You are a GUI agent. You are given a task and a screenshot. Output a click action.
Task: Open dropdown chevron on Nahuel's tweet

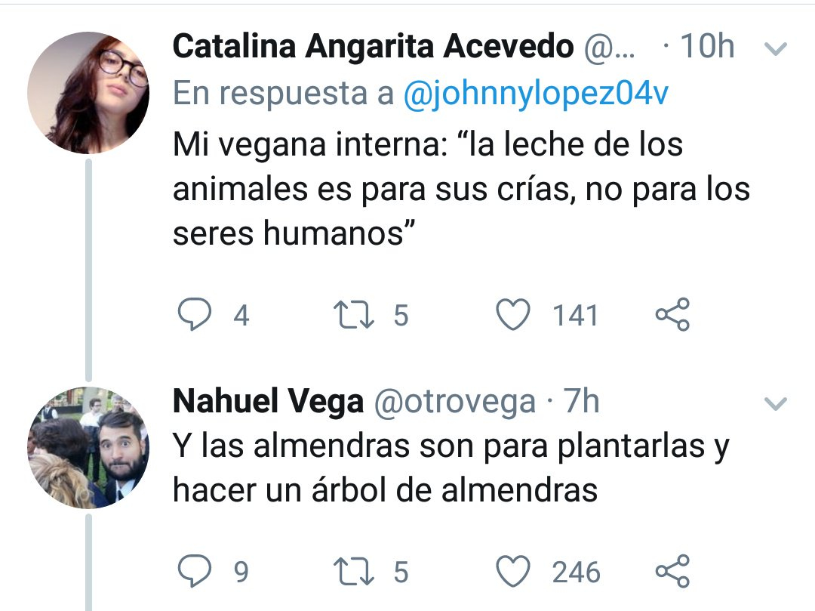coord(775,405)
